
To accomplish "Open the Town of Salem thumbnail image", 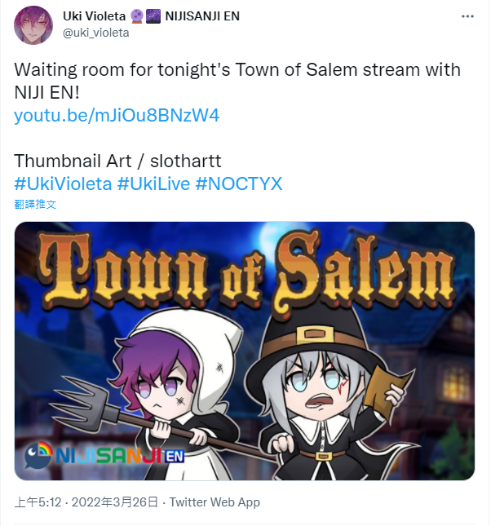I will coord(245,351).
